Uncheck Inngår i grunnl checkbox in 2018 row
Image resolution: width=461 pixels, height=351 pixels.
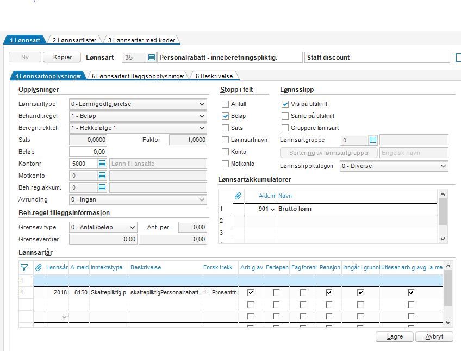(x=360, y=292)
